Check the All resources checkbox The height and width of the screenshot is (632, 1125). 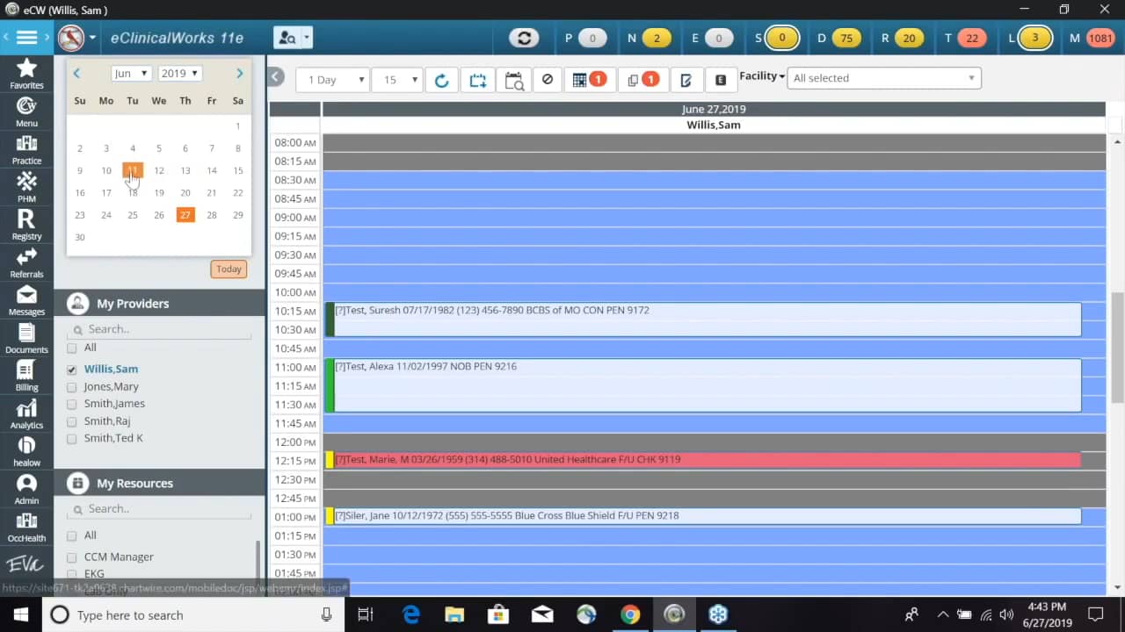pyautogui.click(x=72, y=535)
